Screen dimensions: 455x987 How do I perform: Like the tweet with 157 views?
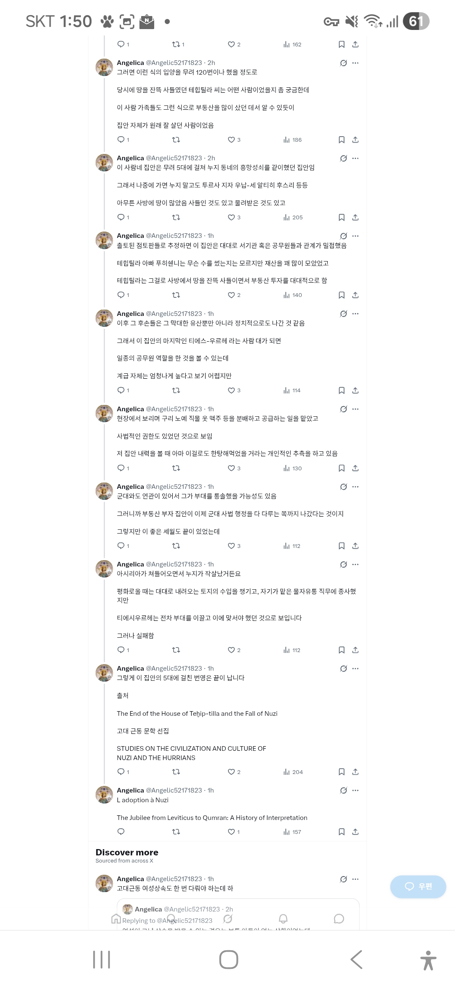pos(231,832)
